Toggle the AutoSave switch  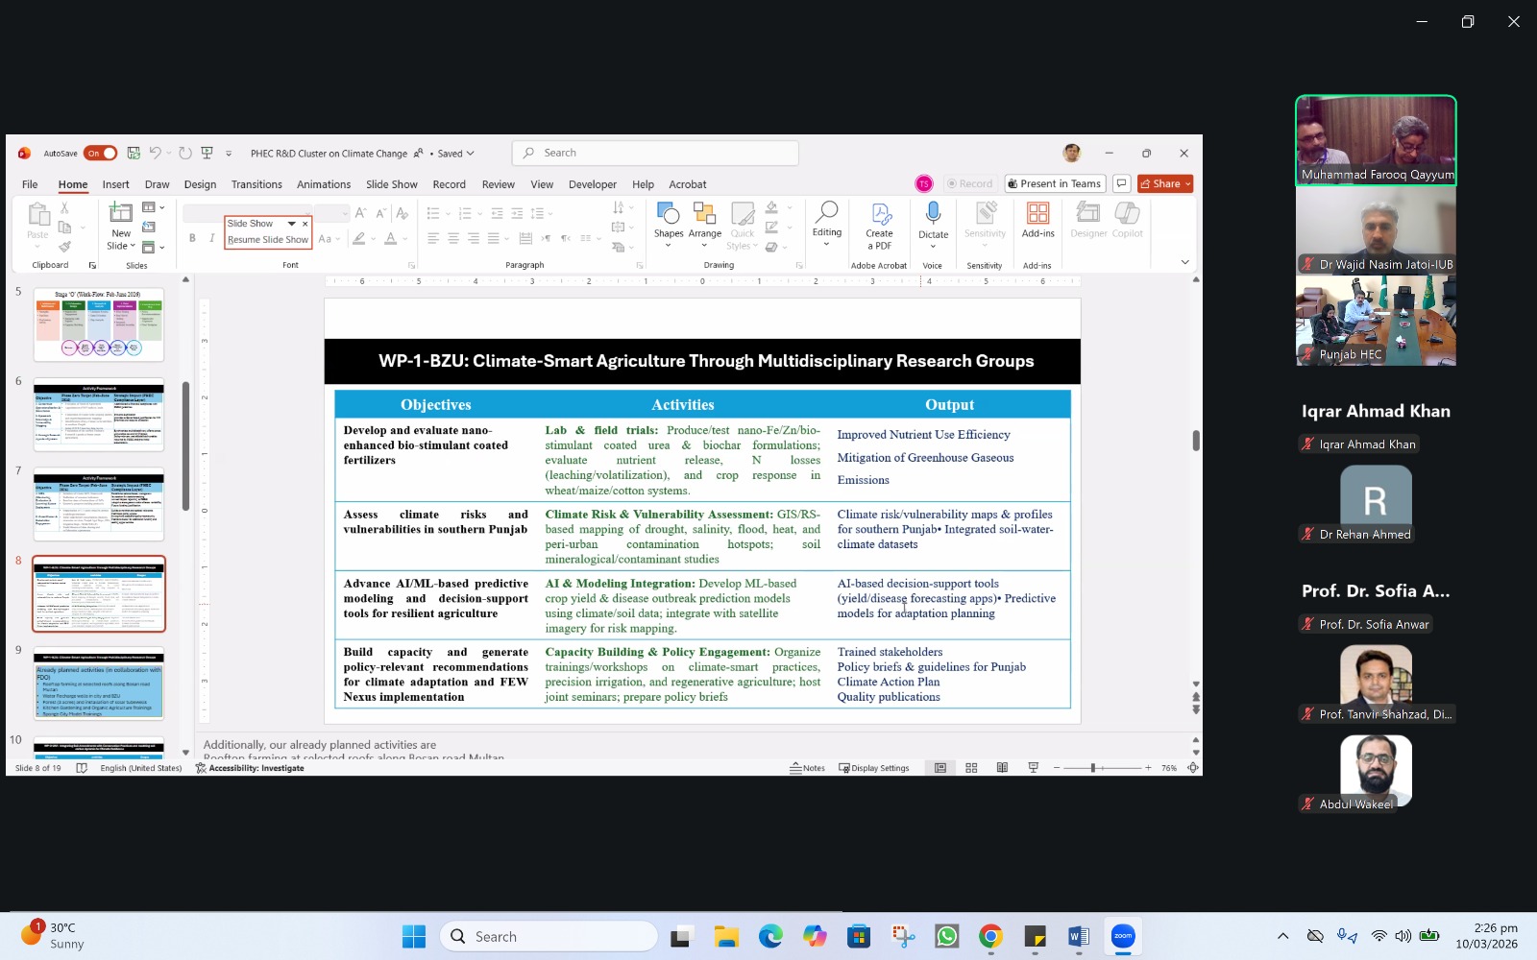pyautogui.click(x=101, y=154)
